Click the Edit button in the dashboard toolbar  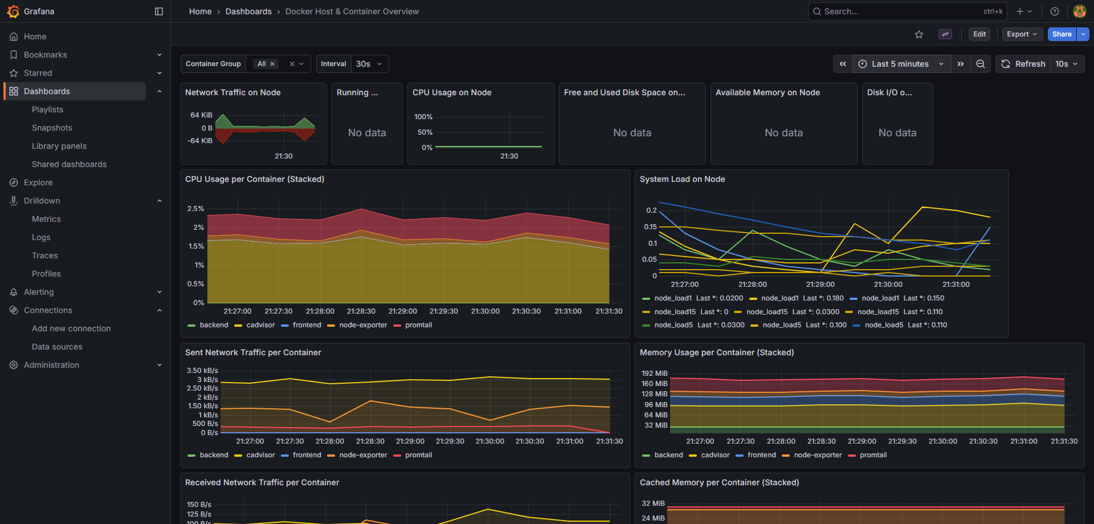pyautogui.click(x=979, y=34)
